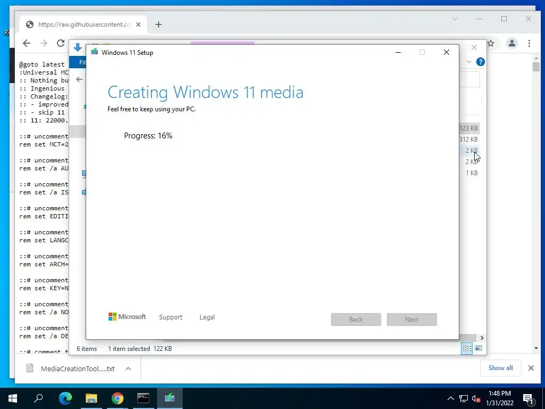Open the taskbar clock and date

coord(500,398)
